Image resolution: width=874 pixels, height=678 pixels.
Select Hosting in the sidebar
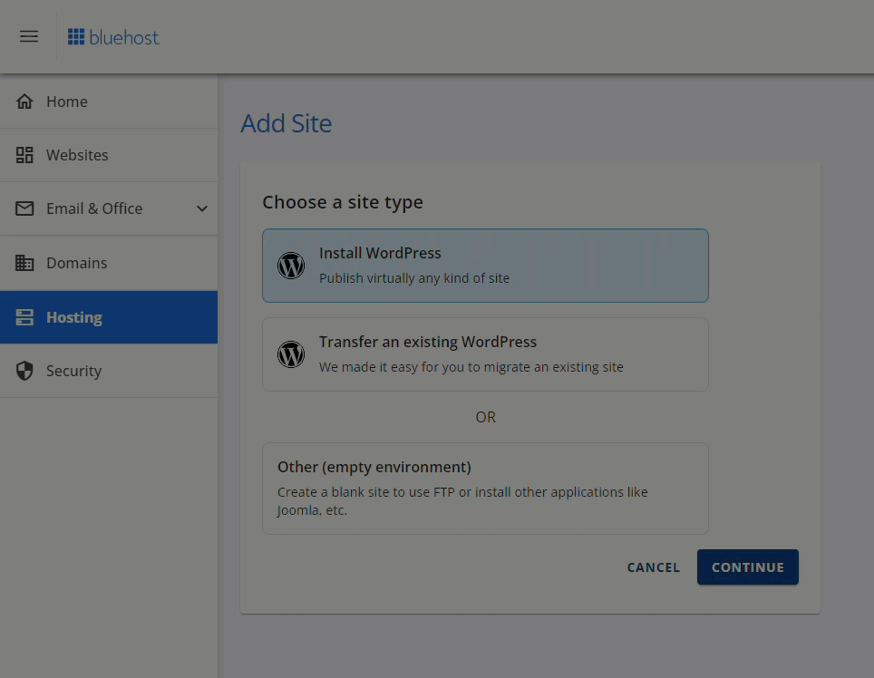pos(109,317)
